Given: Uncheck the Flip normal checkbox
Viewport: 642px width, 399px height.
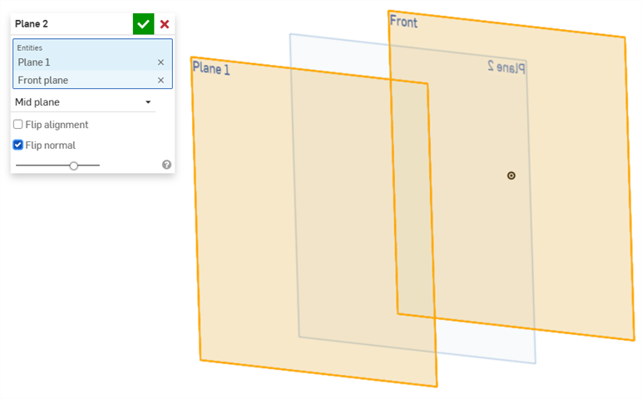Looking at the screenshot, I should point(18,145).
